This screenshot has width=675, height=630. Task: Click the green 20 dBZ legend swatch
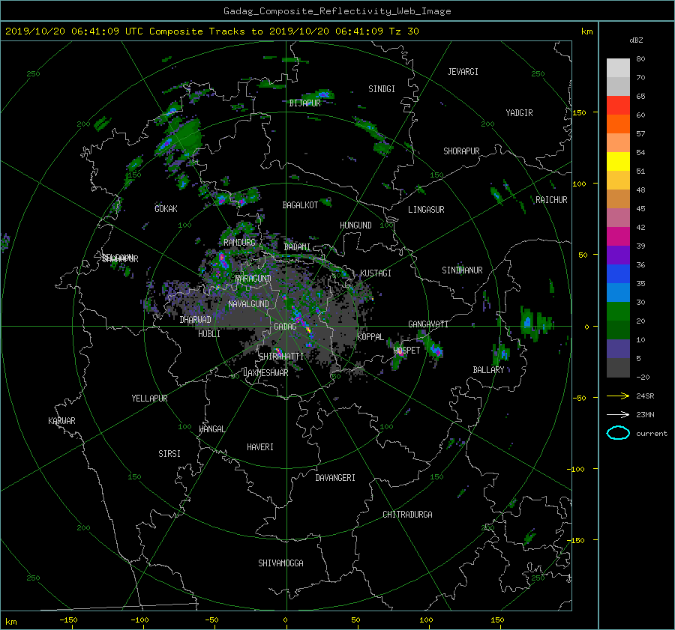(618, 312)
